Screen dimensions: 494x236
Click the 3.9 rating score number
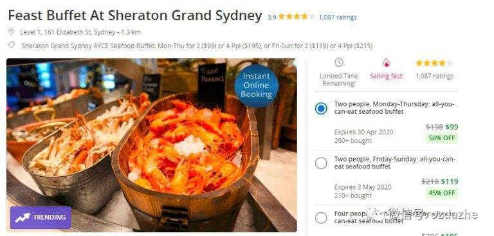click(271, 17)
